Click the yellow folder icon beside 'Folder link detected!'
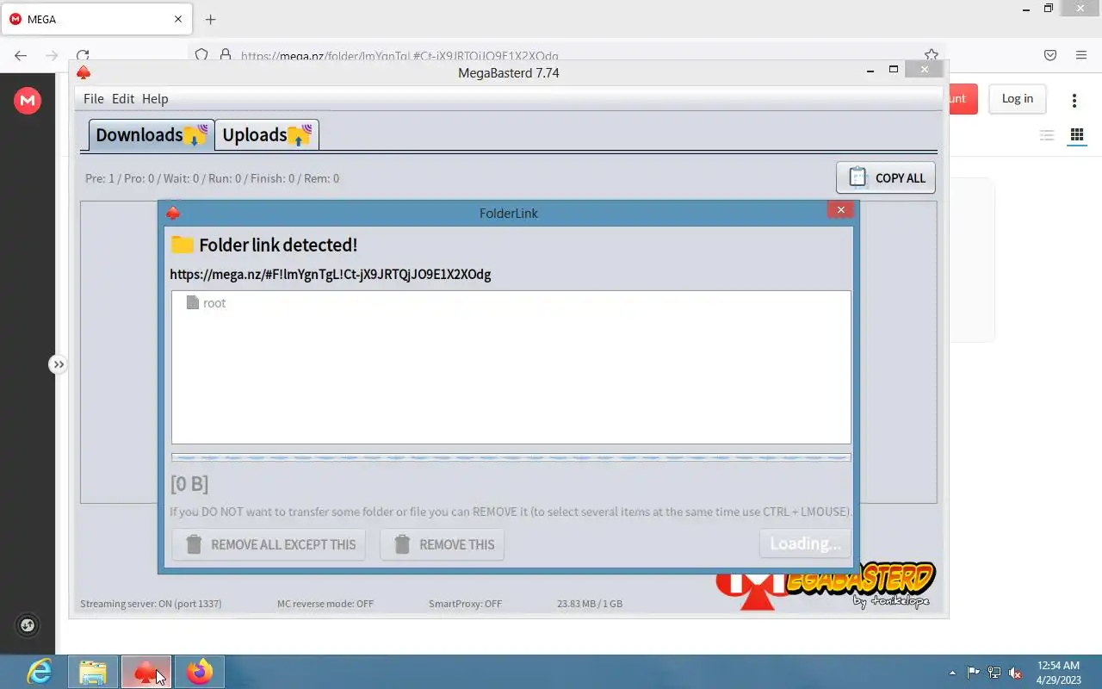Screen dimensions: 1102x689 point(182,245)
